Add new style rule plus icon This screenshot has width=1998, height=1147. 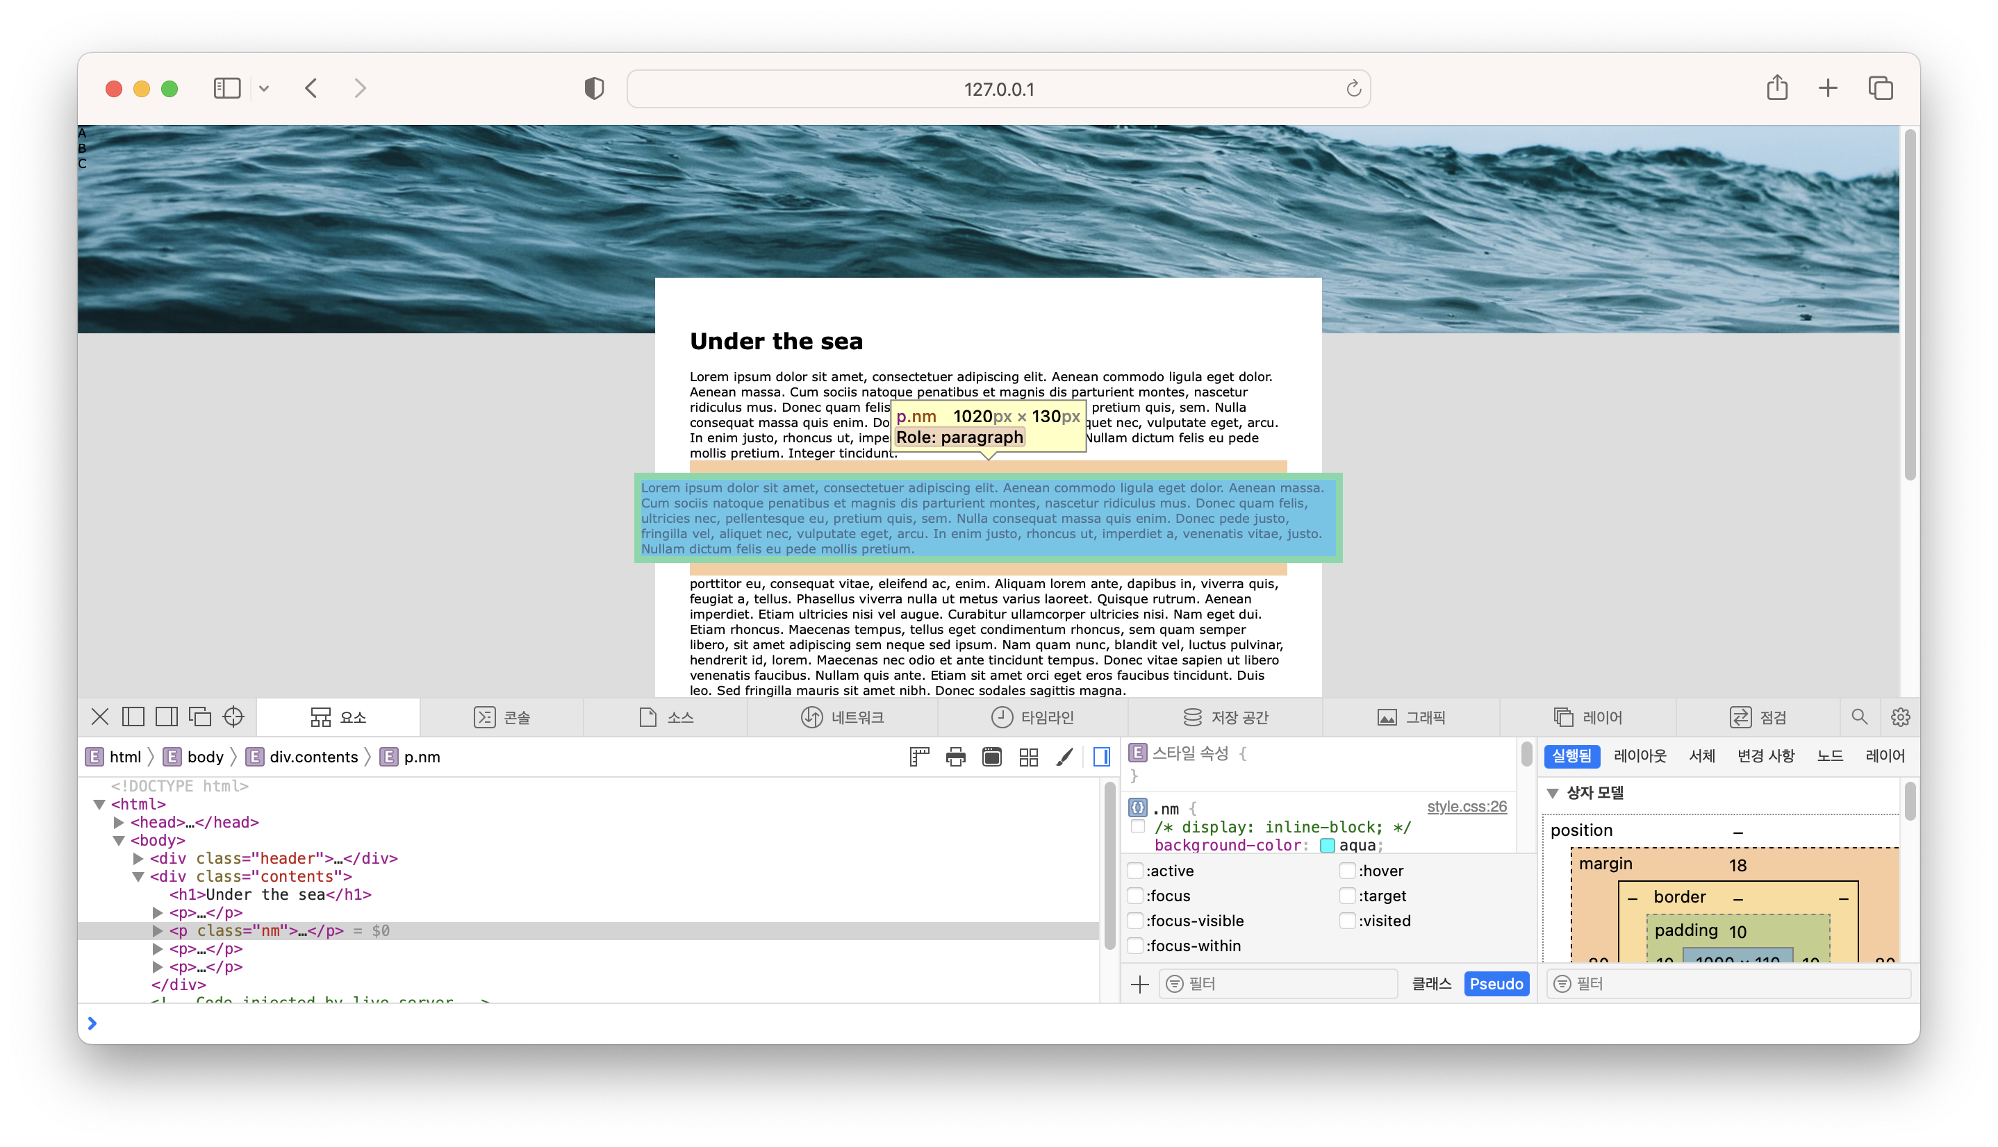click(1139, 984)
